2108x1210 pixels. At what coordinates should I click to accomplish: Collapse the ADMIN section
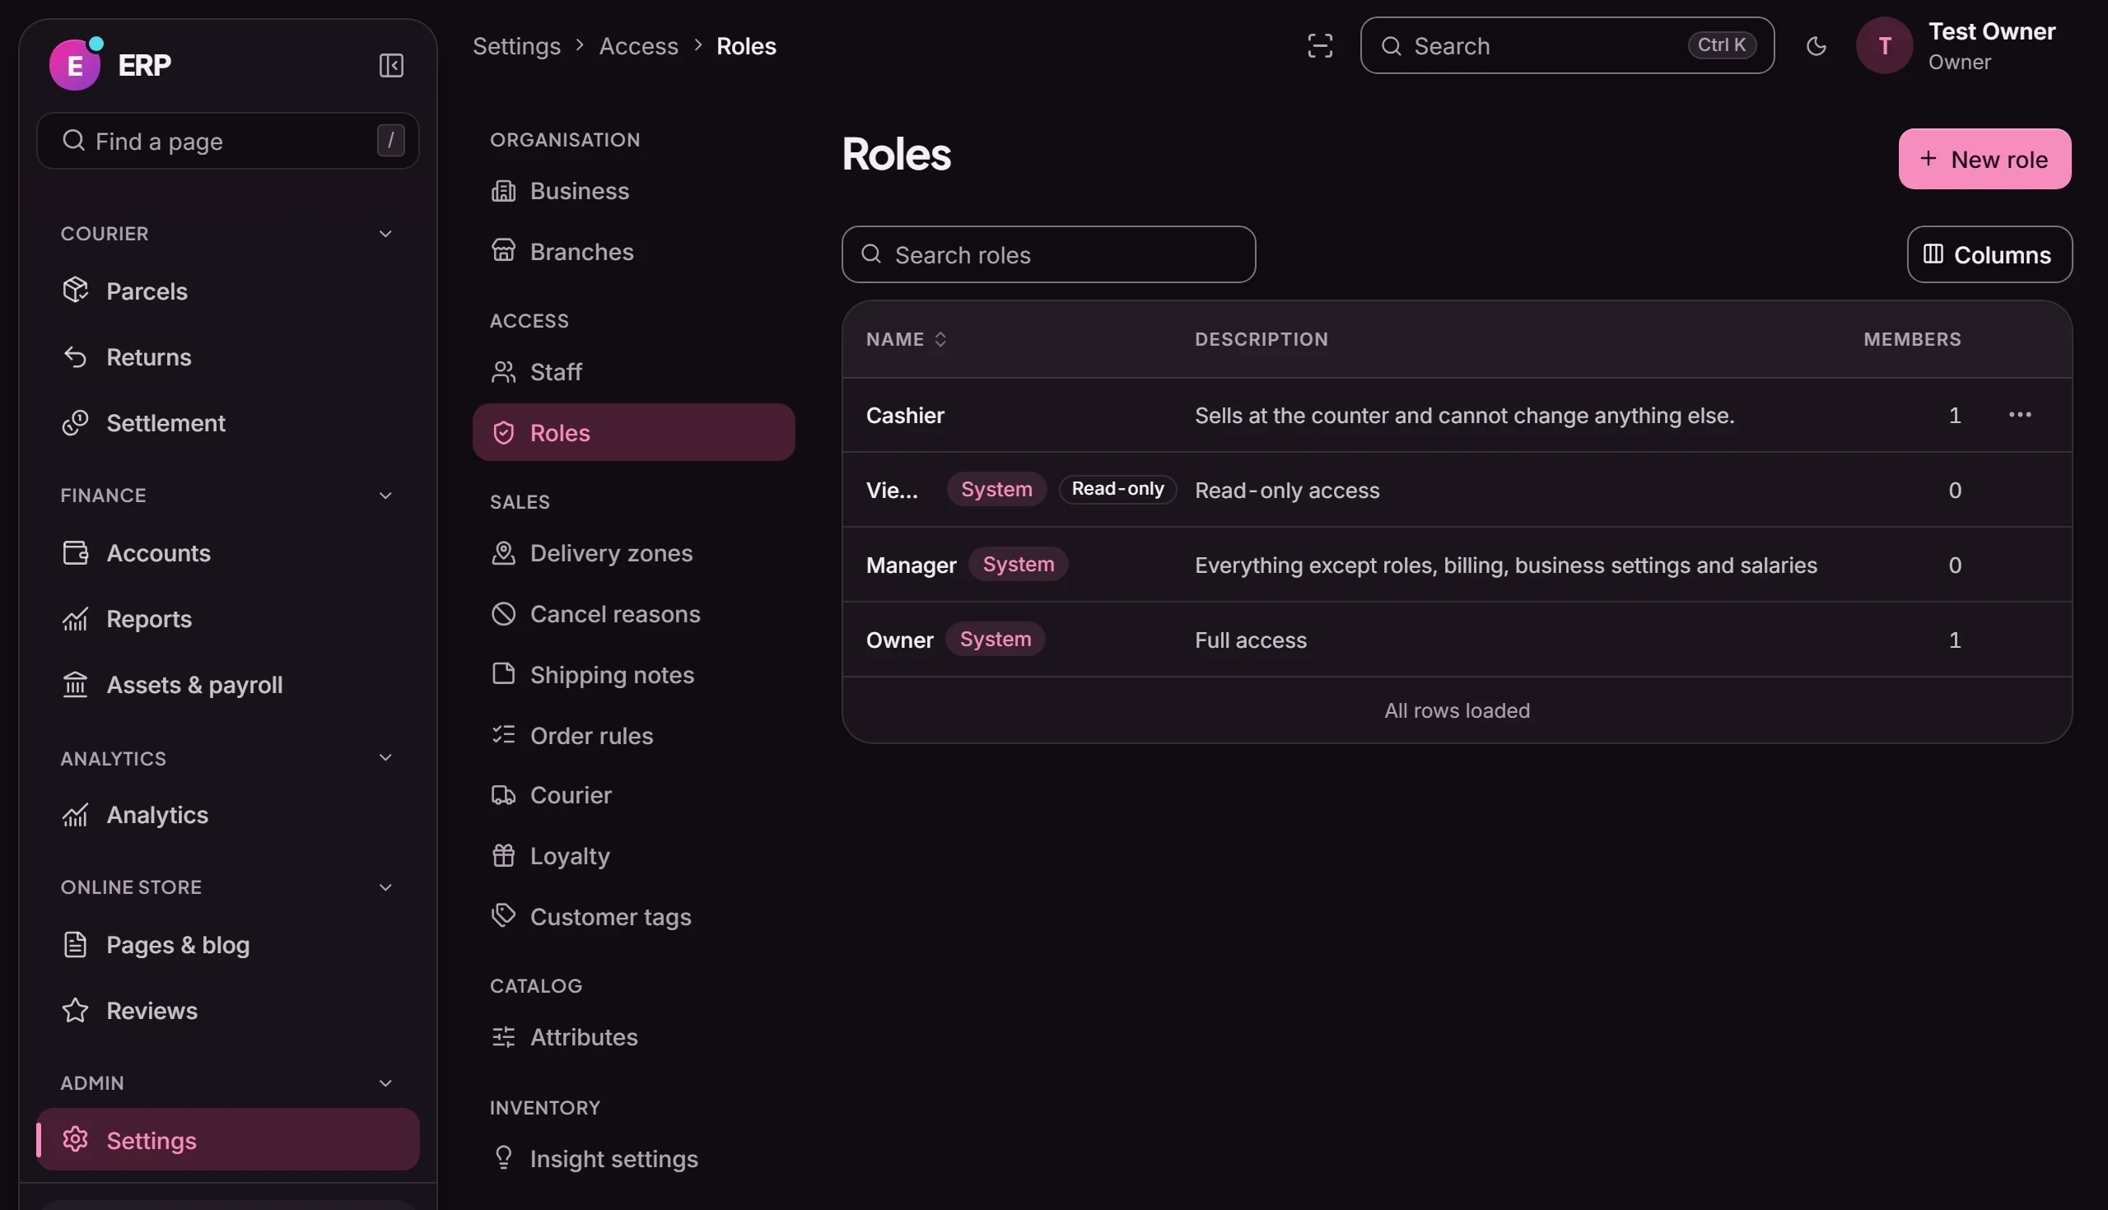coord(385,1083)
